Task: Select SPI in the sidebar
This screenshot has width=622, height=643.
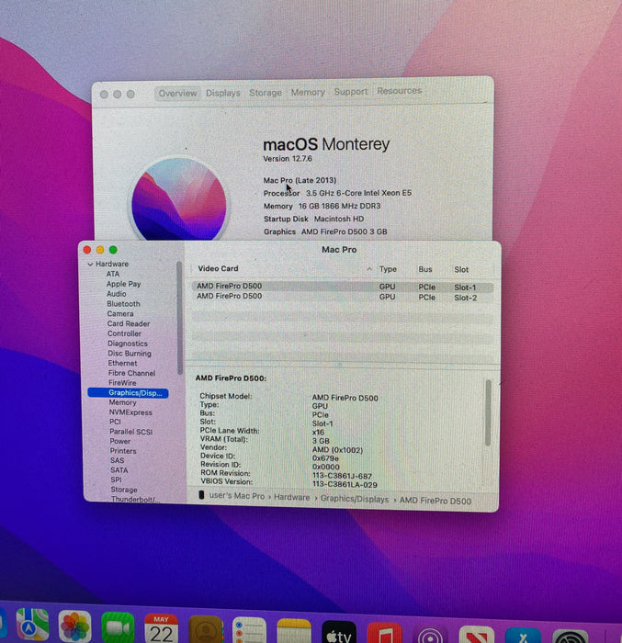Action: coord(116,479)
